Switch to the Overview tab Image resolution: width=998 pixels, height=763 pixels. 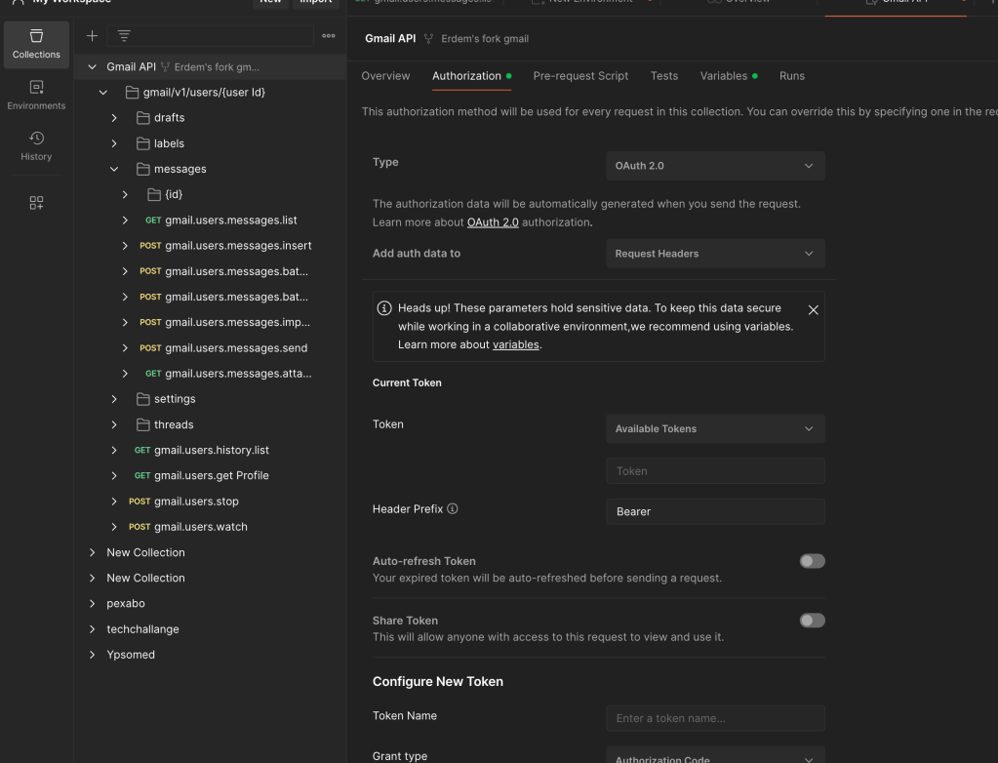pyautogui.click(x=385, y=76)
